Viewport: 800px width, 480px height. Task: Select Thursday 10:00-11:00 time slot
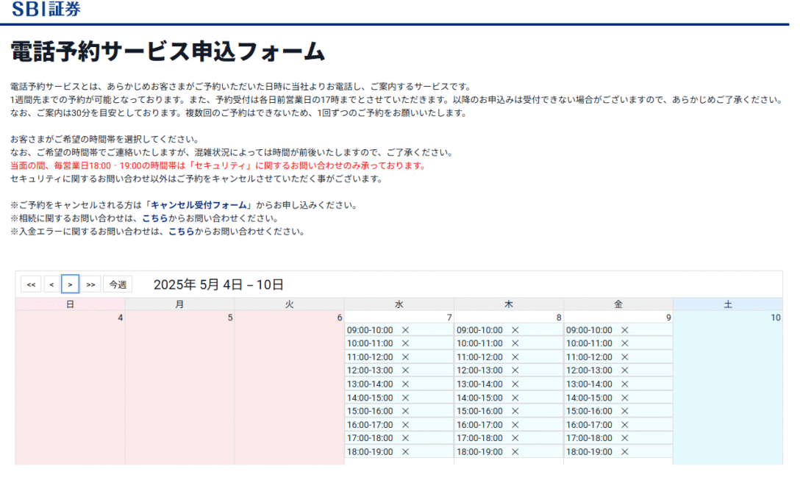pos(479,343)
